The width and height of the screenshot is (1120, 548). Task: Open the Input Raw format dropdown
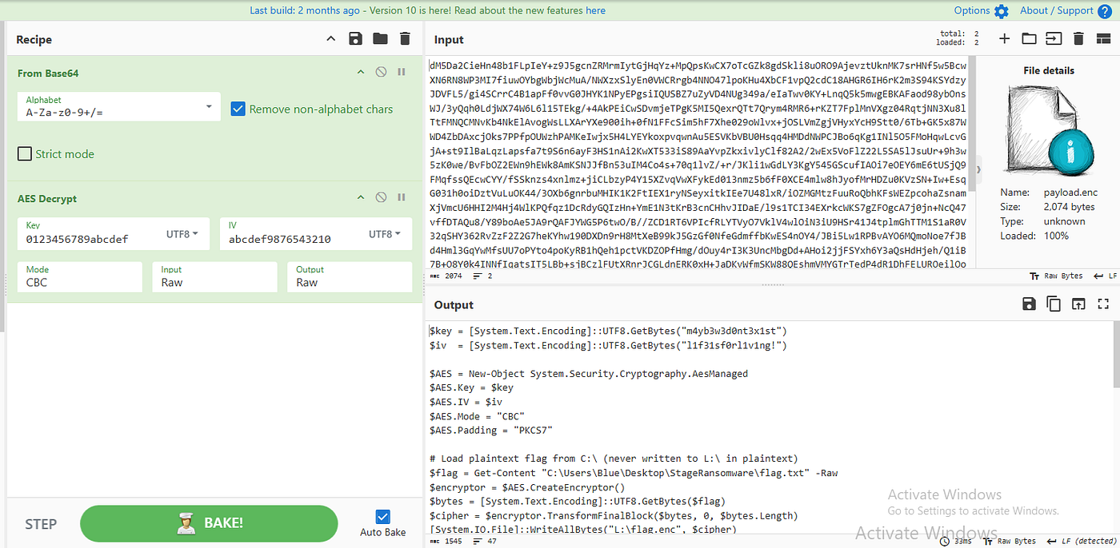click(214, 276)
